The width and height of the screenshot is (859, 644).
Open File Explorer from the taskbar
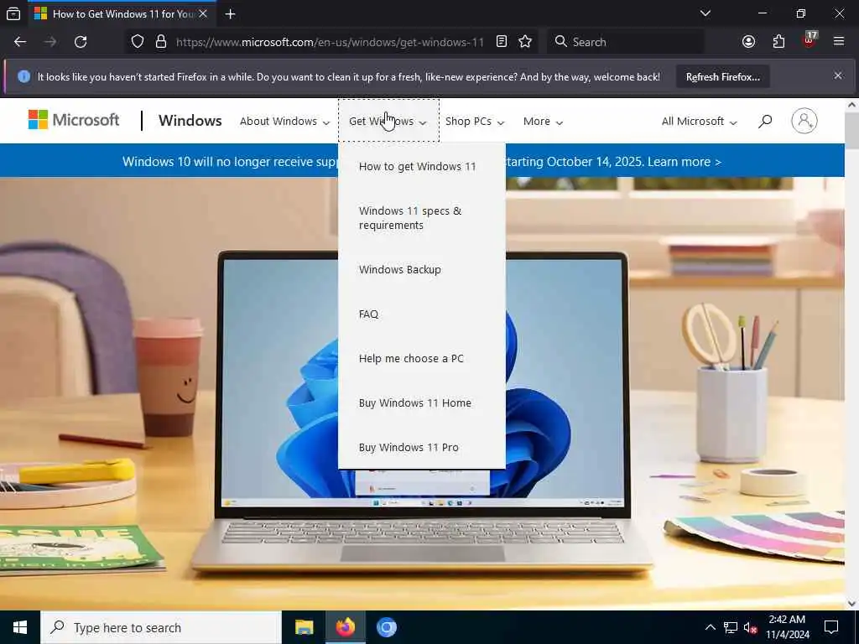click(304, 627)
